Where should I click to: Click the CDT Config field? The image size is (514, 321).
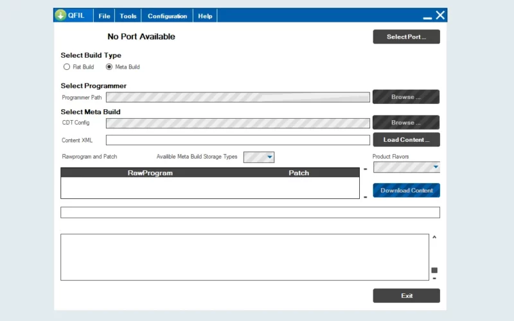(238, 123)
